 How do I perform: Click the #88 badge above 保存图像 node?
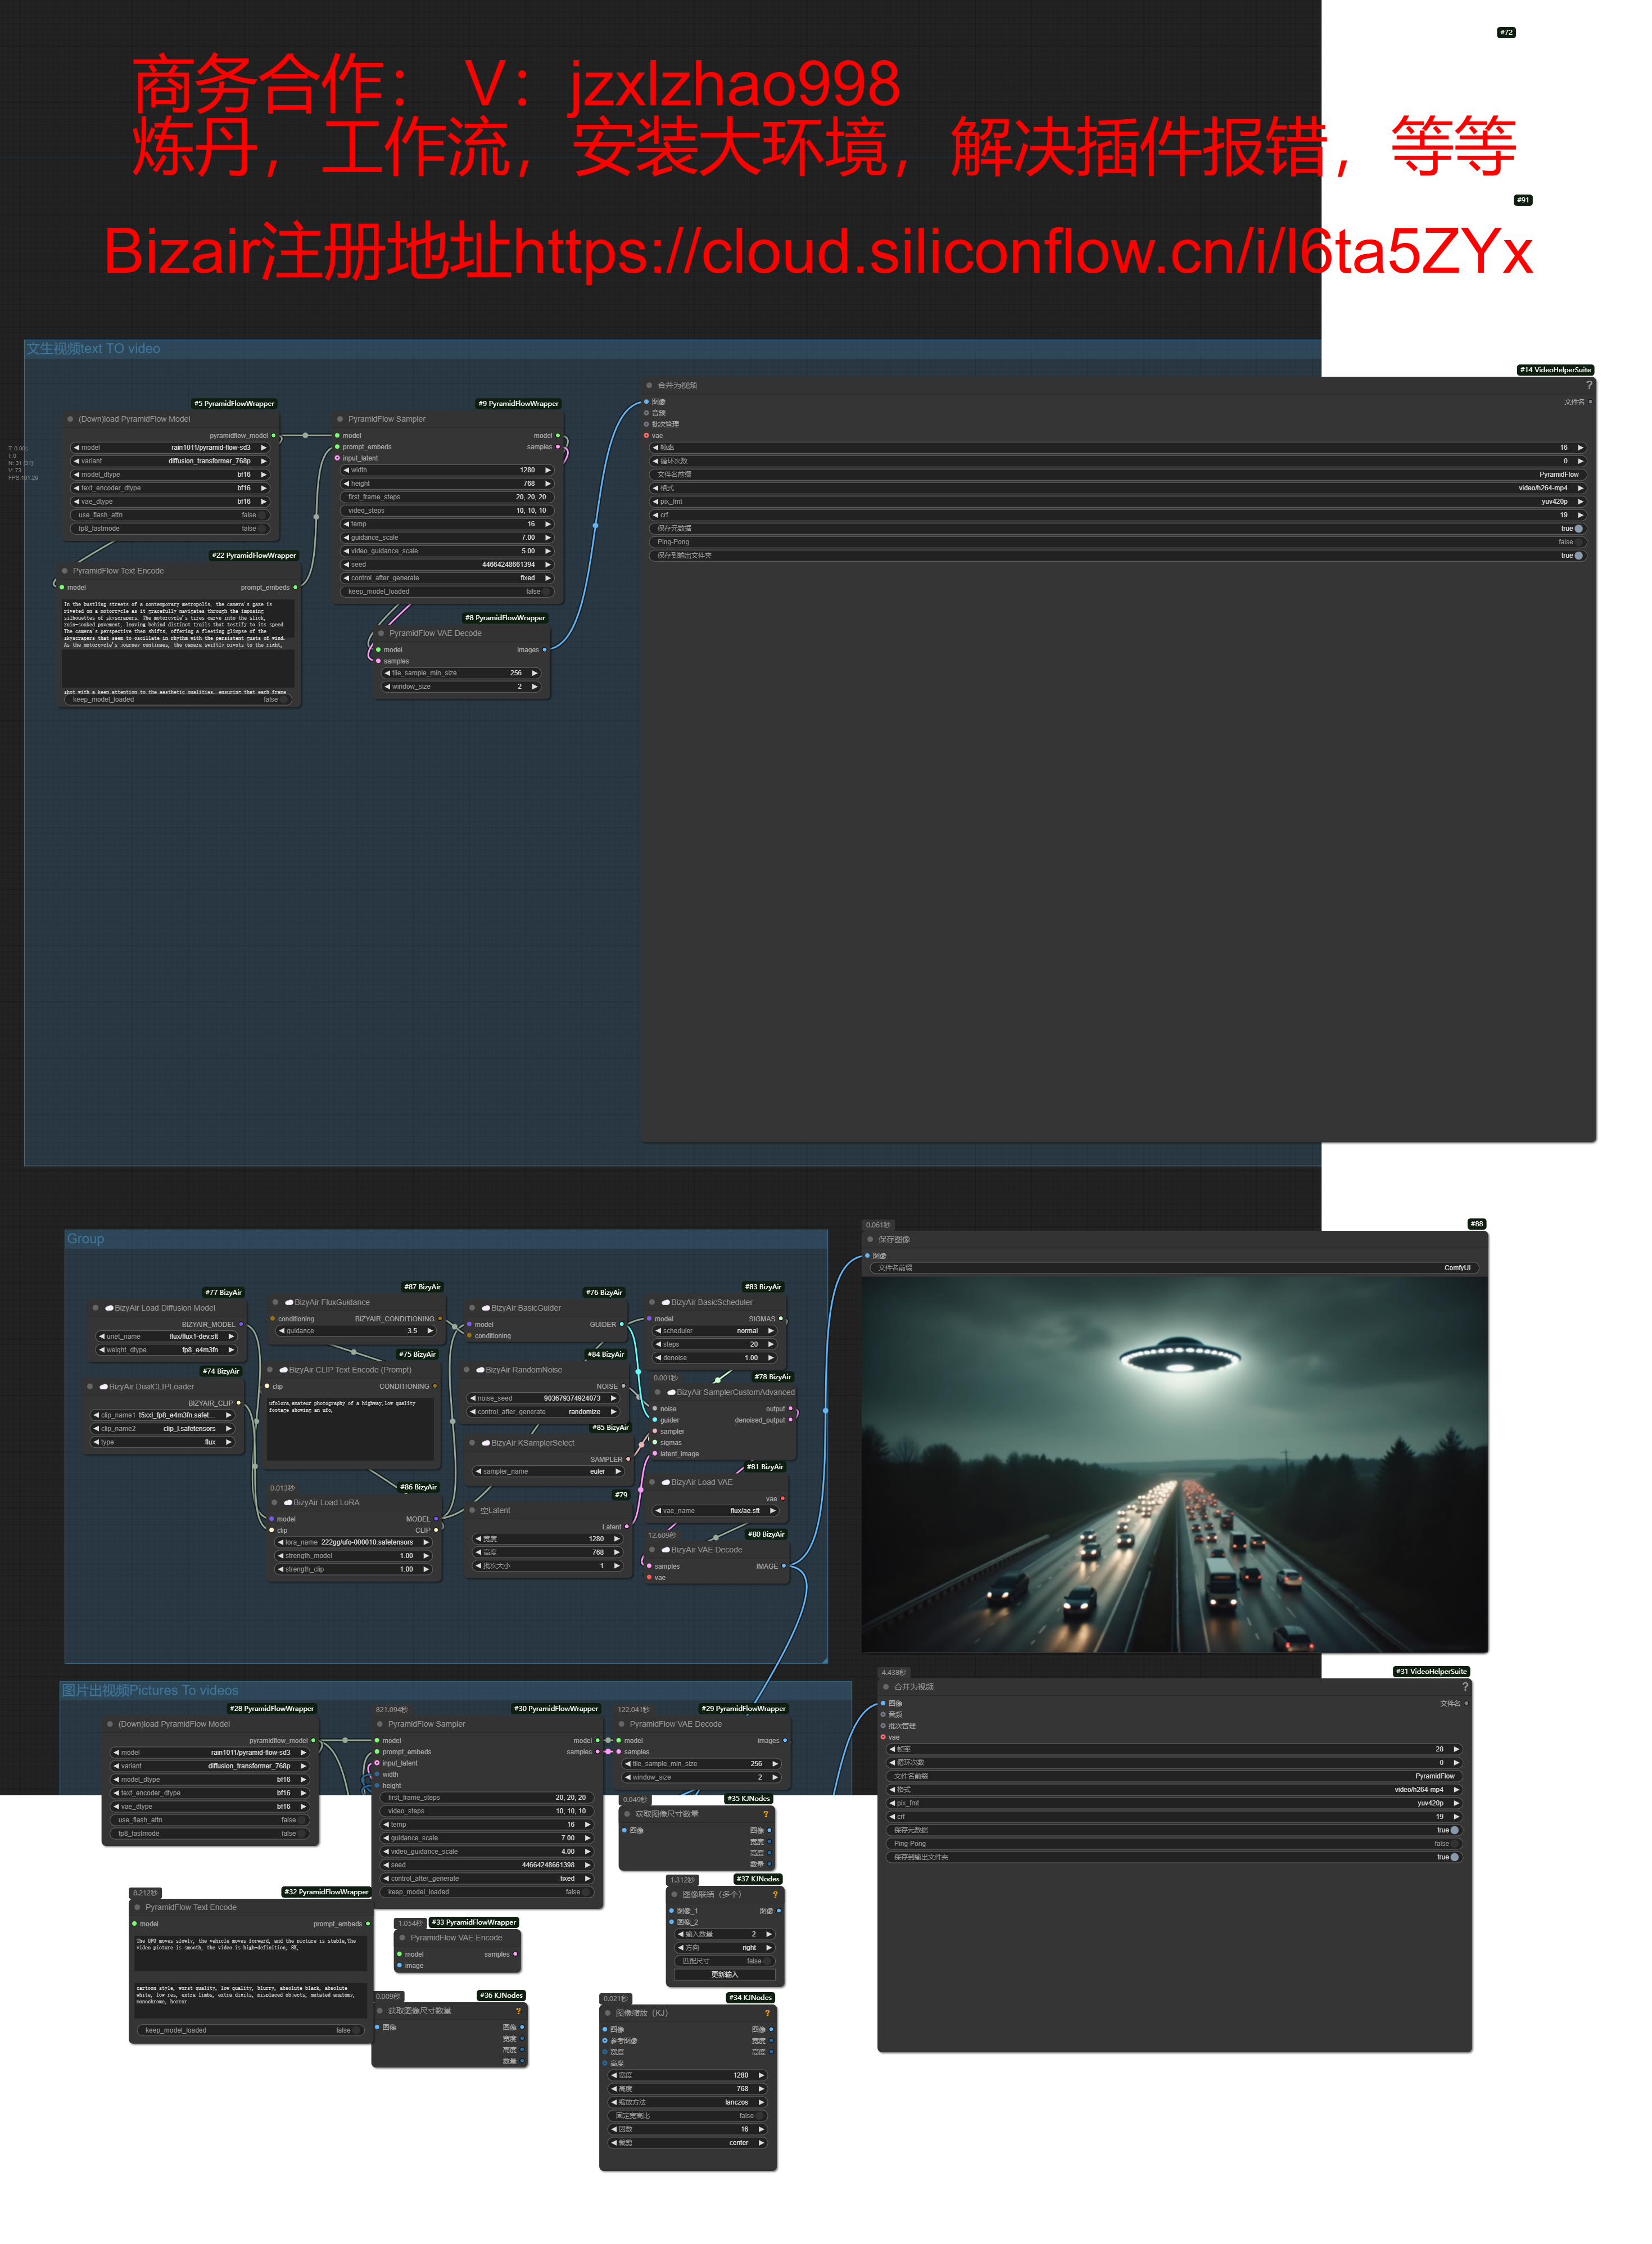click(x=1477, y=1224)
